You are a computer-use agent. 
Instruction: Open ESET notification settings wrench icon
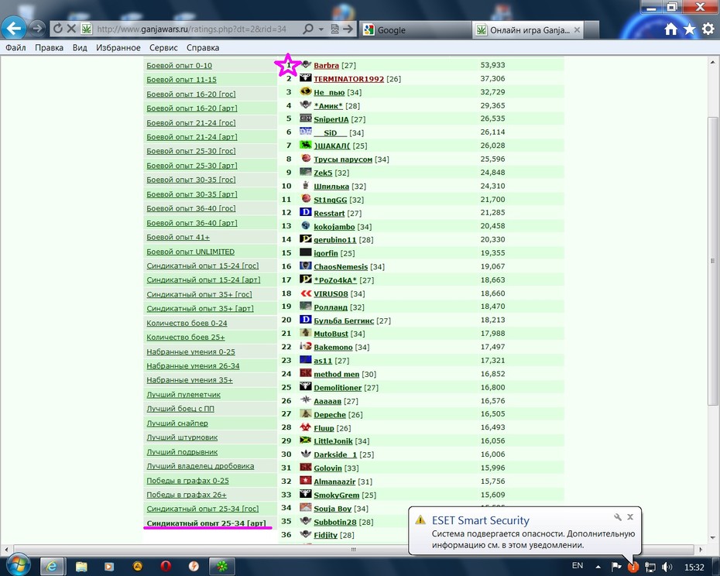point(618,516)
